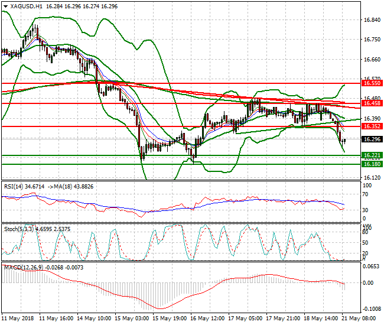Click the 17 May 05:00 time label
The image size is (384, 325).
245,318
